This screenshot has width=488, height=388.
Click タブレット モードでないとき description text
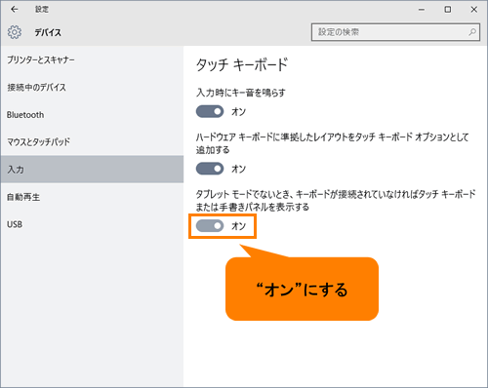[x=336, y=201]
